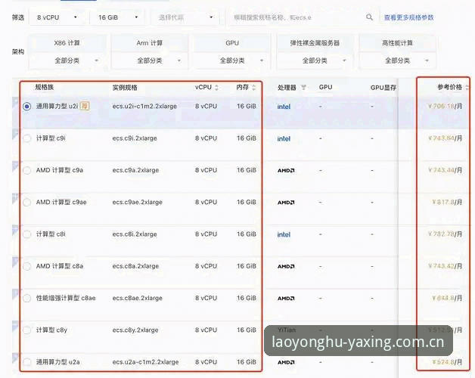
Task: Click ecs.u2i-c1m2.2xlarge instance spec text
Action: pos(144,107)
